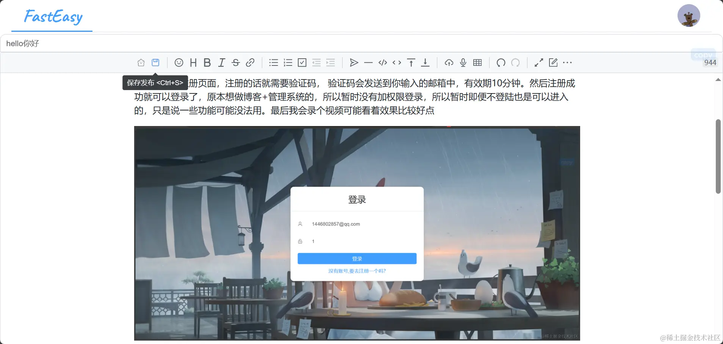The image size is (723, 344).
Task: Insert a code block
Action: 383,62
